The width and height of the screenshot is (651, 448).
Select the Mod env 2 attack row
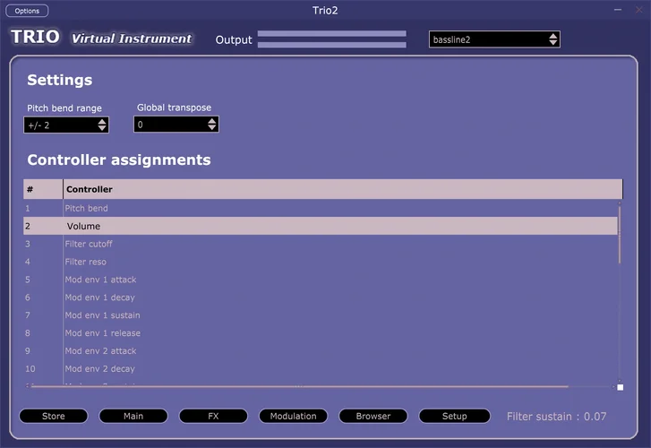[320, 351]
